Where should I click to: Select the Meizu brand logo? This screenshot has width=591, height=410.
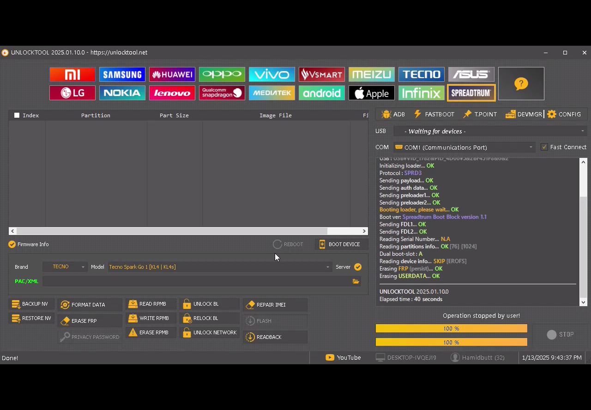point(372,74)
